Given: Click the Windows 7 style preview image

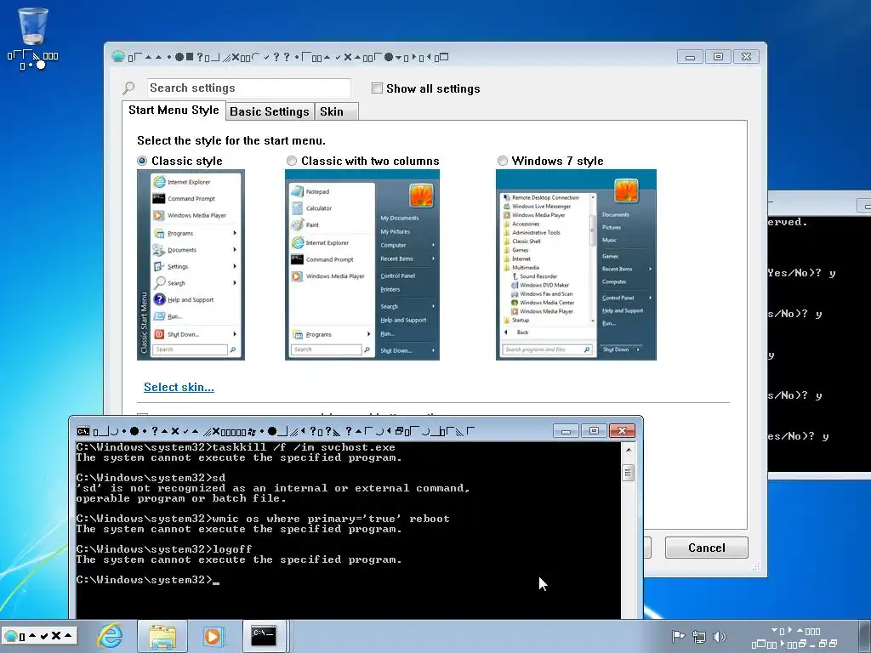Looking at the screenshot, I should click(576, 265).
